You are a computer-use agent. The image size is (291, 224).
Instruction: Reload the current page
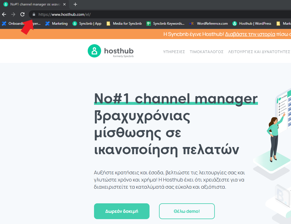tap(22, 14)
